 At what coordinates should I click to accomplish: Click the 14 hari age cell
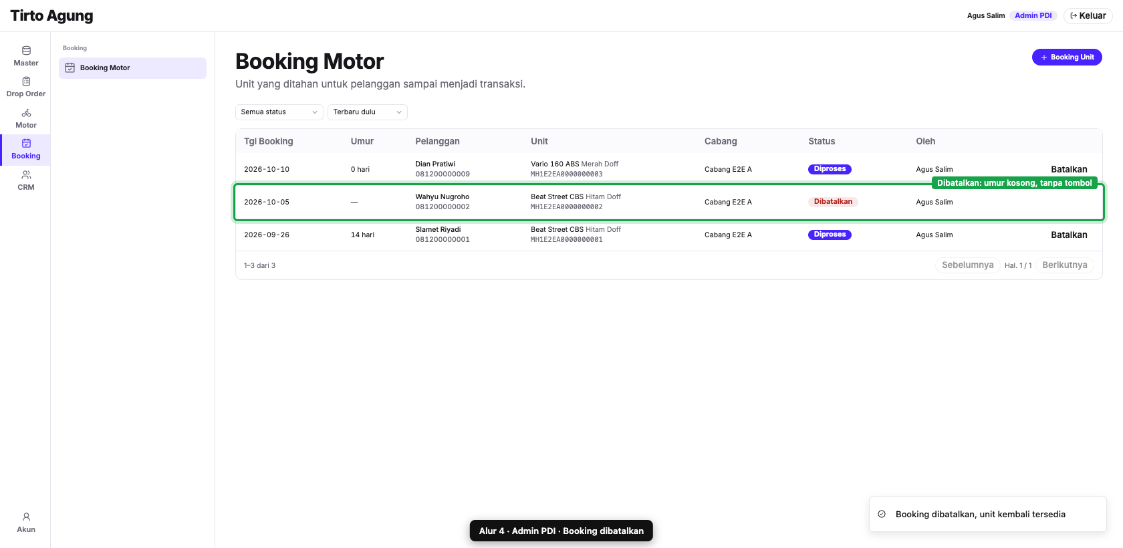(x=362, y=235)
